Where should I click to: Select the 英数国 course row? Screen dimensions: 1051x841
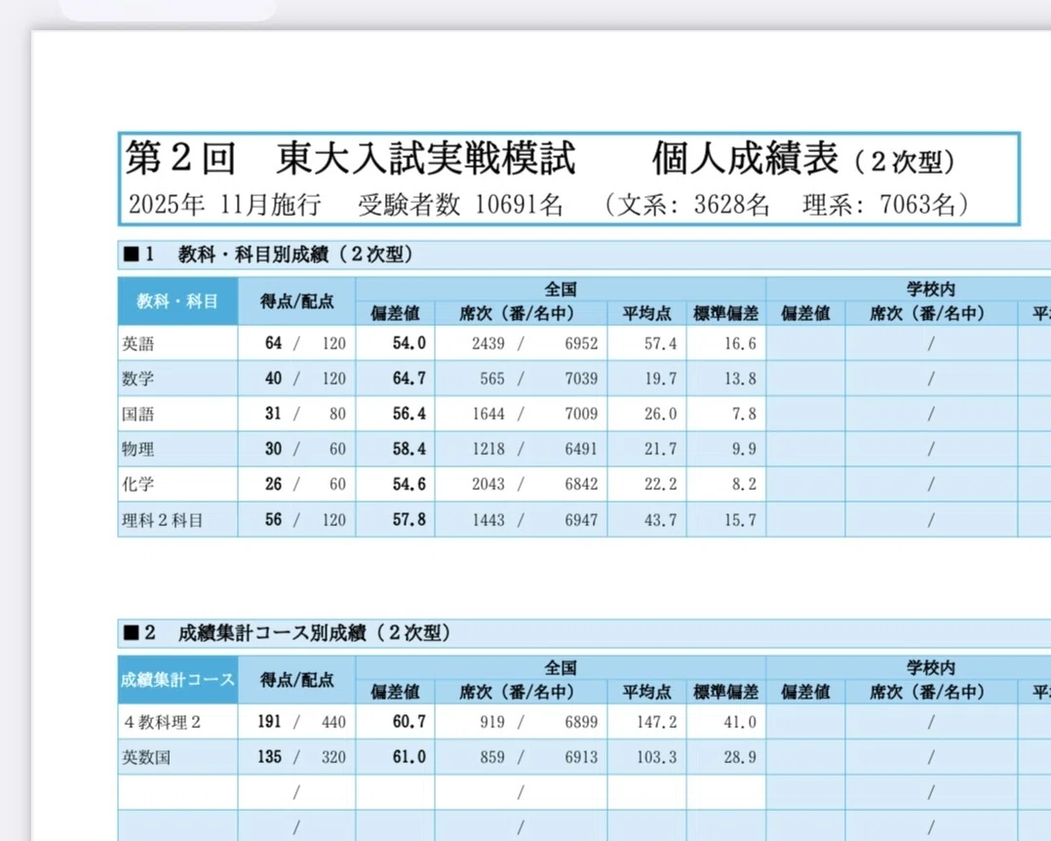point(147,757)
